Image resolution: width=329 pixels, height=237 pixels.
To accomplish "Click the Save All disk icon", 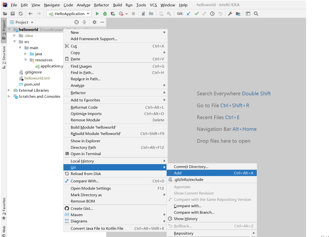I will pos(13,14).
